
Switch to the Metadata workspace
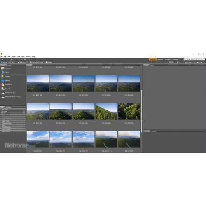[168, 59]
